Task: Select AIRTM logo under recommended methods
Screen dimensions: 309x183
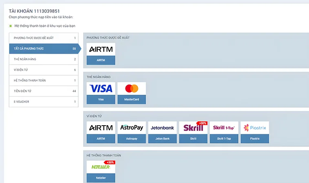Action: coord(101,49)
